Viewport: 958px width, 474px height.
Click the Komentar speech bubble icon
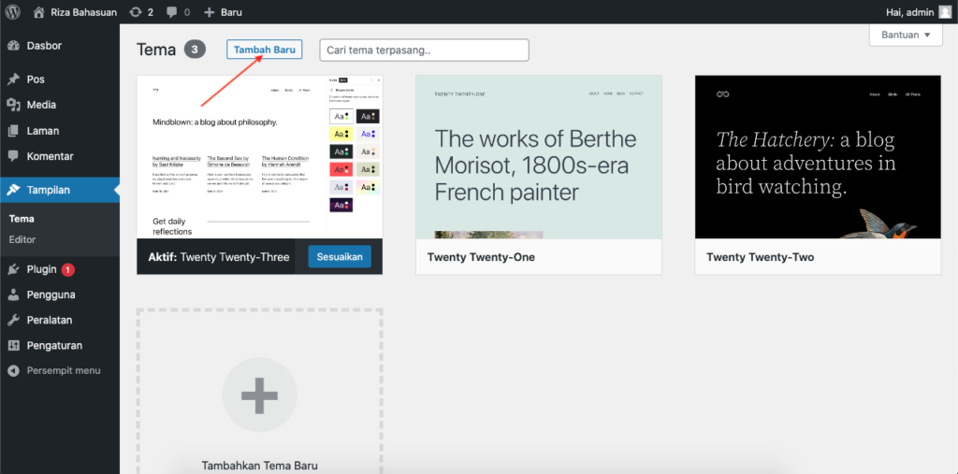(x=13, y=156)
